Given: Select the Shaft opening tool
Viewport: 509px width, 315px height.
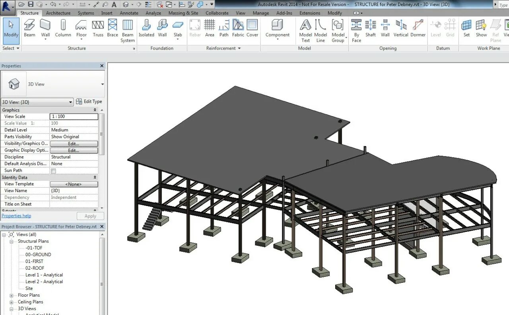Looking at the screenshot, I should click(x=371, y=28).
